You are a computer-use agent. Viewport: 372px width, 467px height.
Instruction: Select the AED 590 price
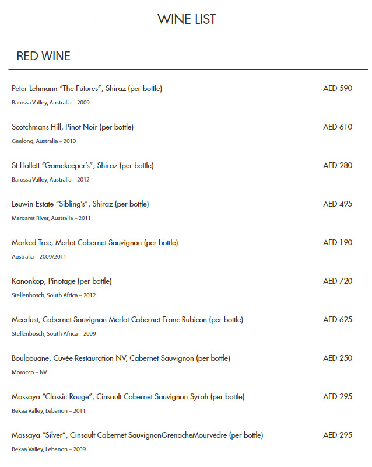coord(338,89)
